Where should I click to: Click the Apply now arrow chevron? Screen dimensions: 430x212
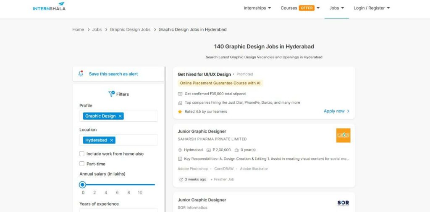[x=348, y=111]
